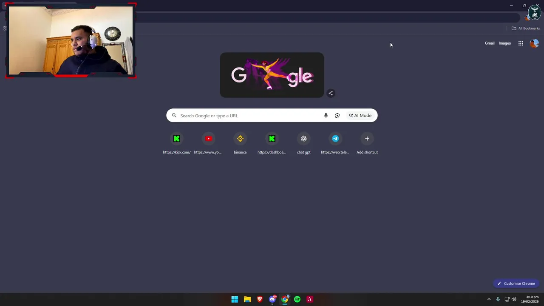This screenshot has width=544, height=306.
Task: Open the volume control in the tray
Action: [x=514, y=299]
